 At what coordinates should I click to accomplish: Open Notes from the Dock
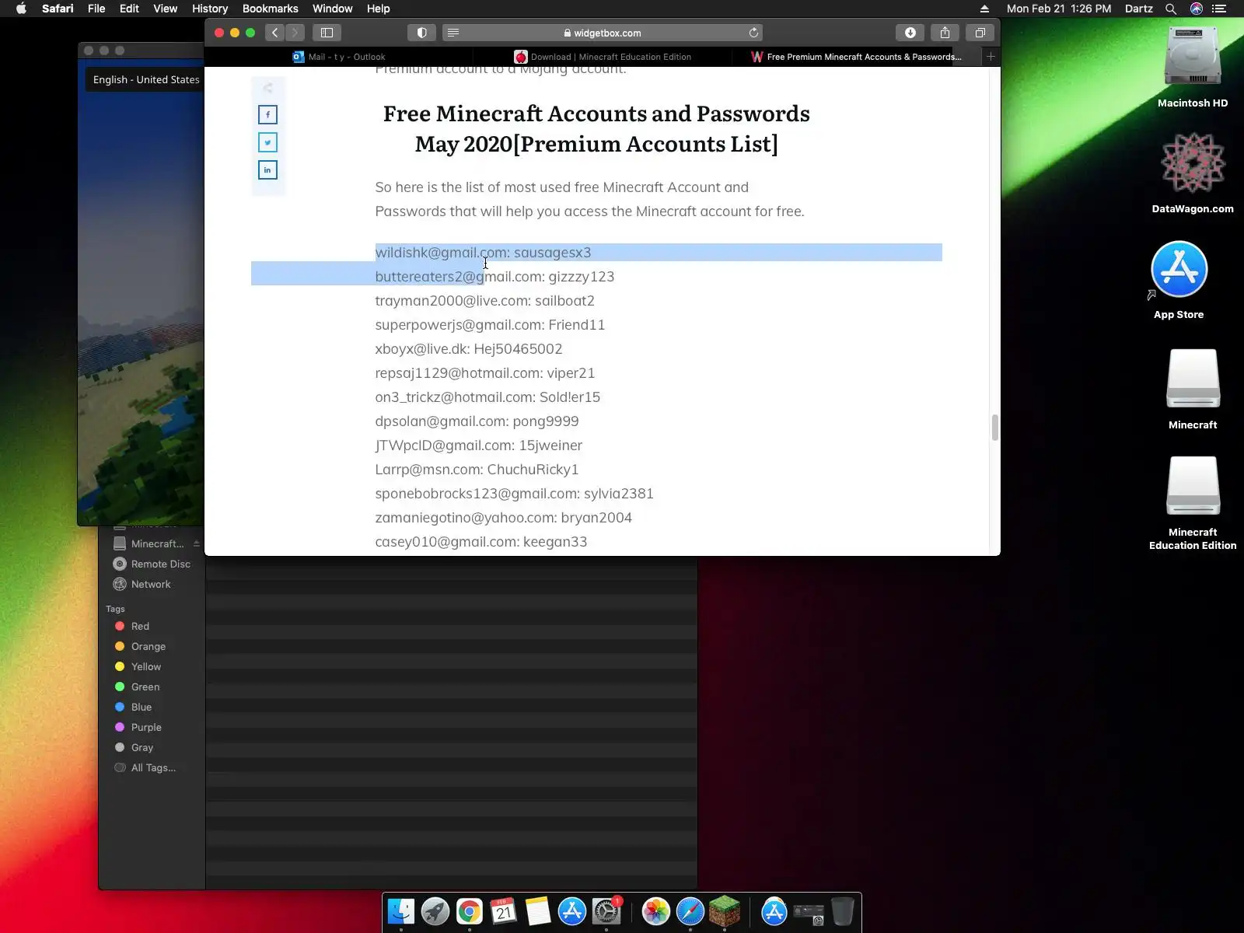click(x=538, y=911)
